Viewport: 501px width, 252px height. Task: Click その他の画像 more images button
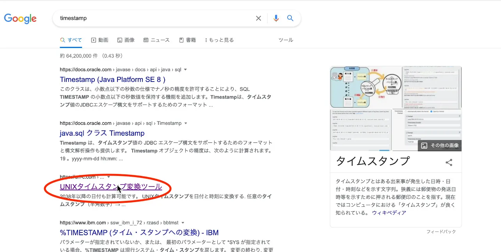click(440, 146)
